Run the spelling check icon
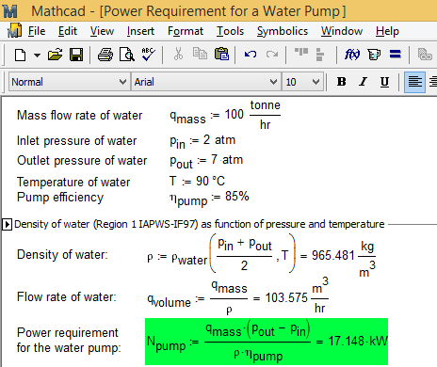 148,55
